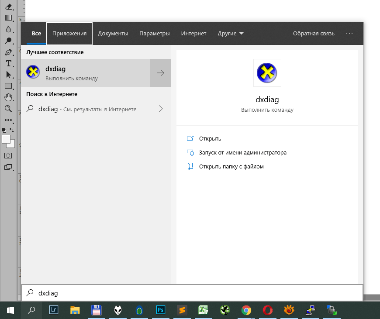Select the Hand tool
380x319 pixels.
[8, 97]
